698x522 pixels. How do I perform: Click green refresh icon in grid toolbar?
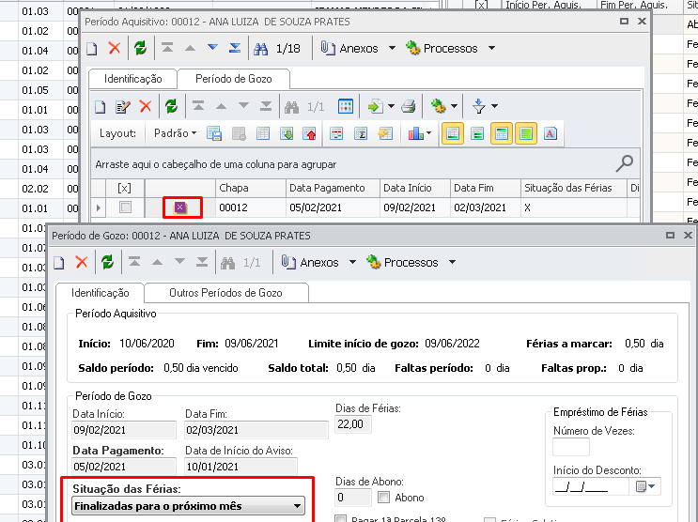coord(171,106)
